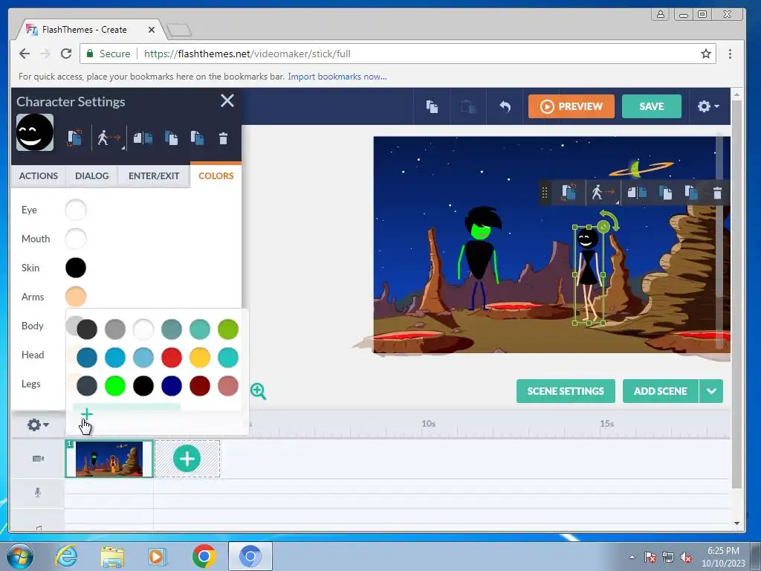Click swap character icon on floating stage toolbar
The image size is (761, 571).
569,193
